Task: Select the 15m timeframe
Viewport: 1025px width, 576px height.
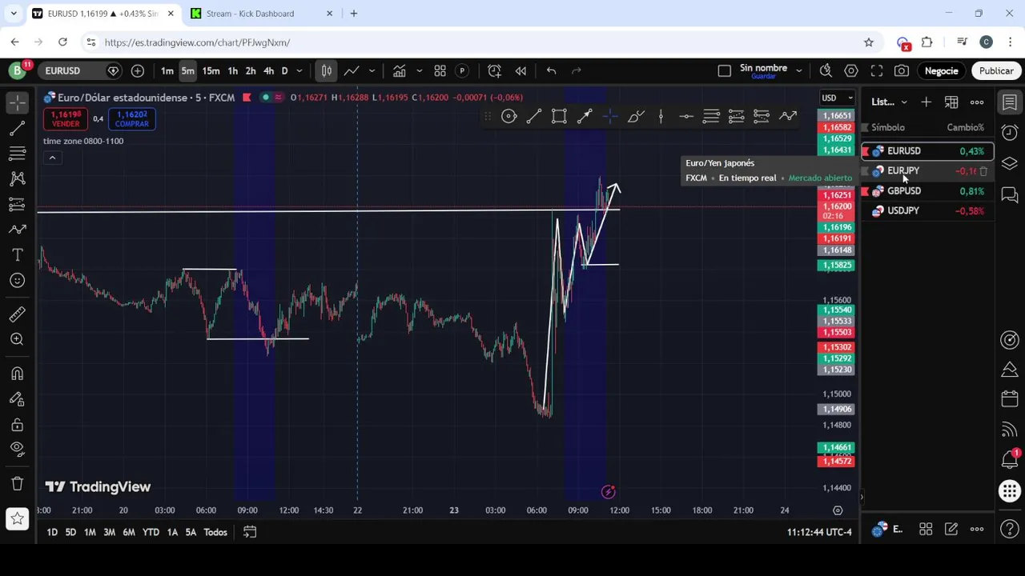Action: 211,70
